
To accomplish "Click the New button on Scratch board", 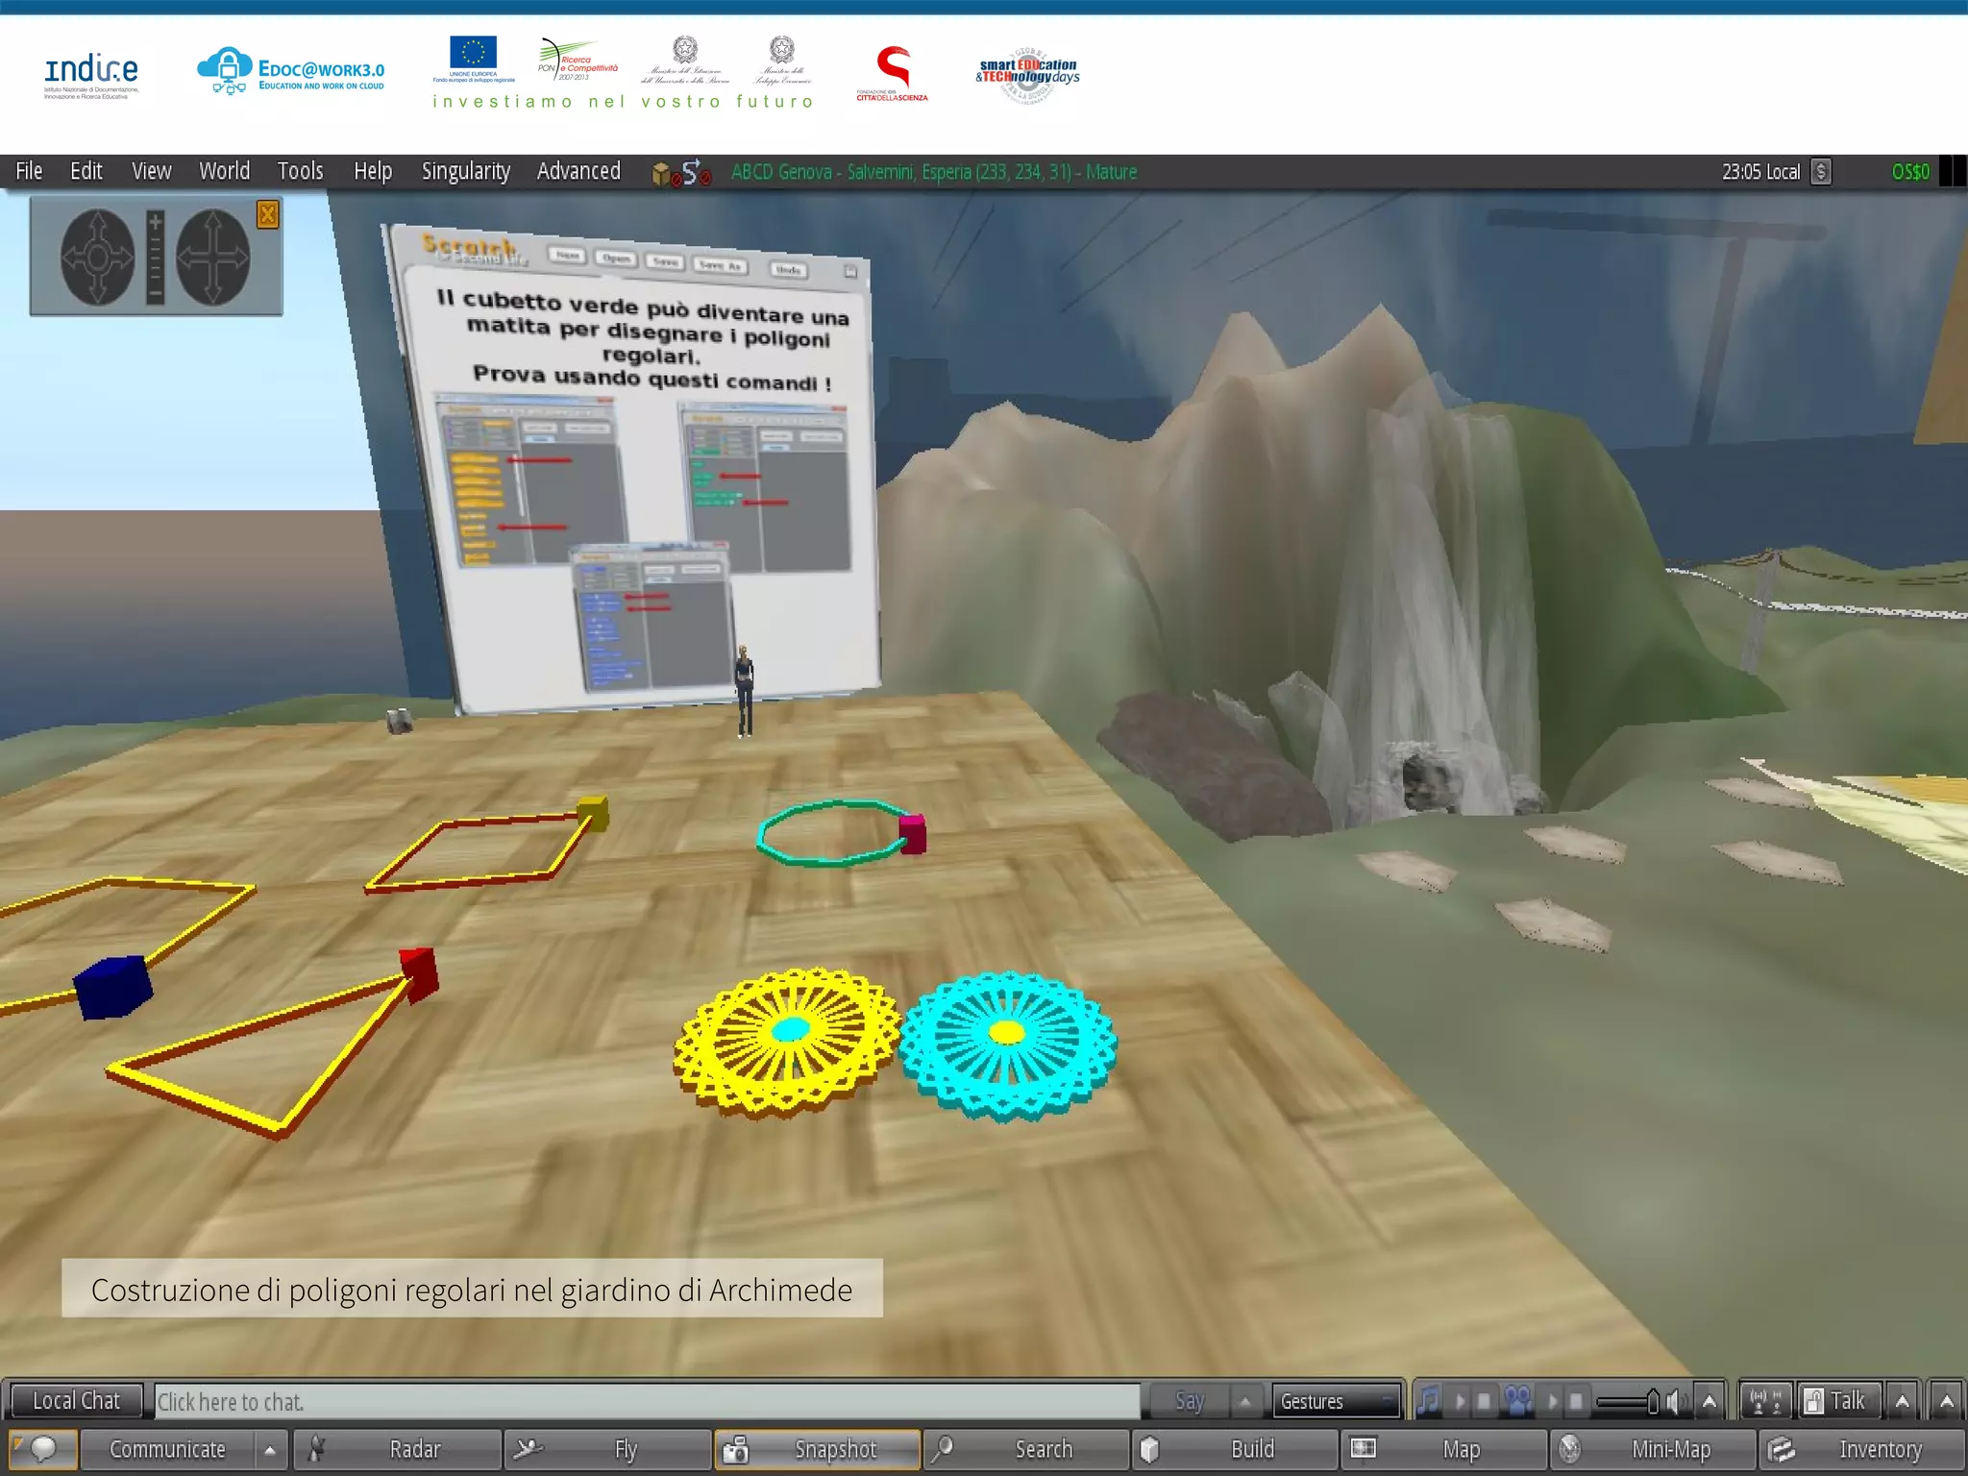I will click(x=568, y=255).
